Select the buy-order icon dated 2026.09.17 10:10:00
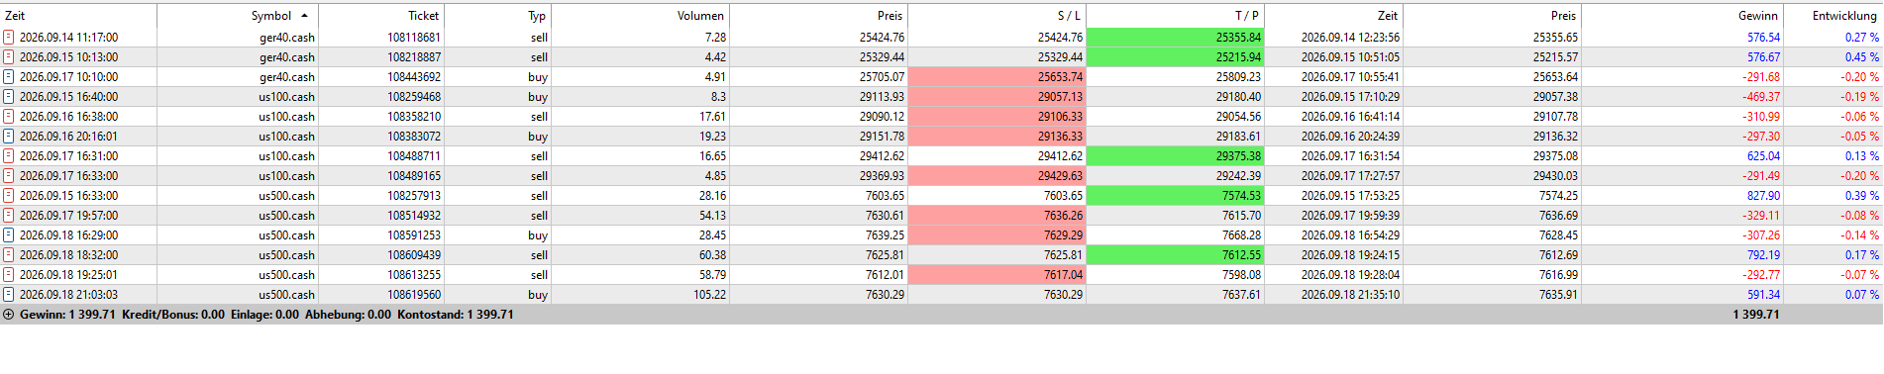This screenshot has width=1884, height=374. [9, 77]
